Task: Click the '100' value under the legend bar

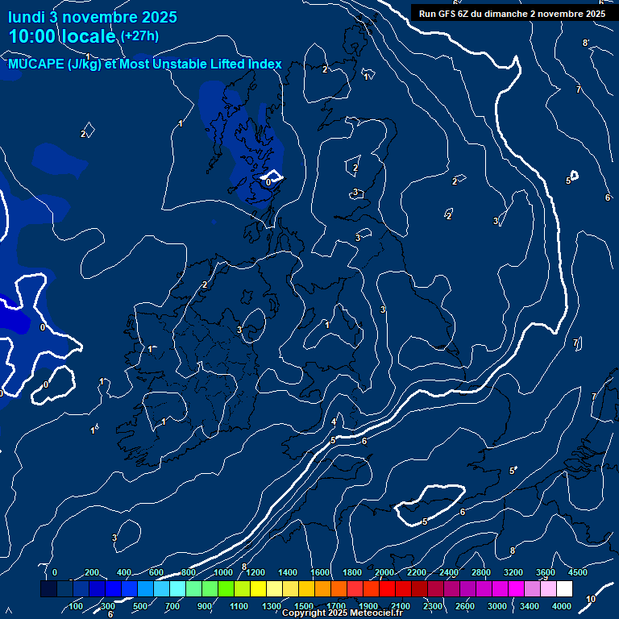Action: 76,606
